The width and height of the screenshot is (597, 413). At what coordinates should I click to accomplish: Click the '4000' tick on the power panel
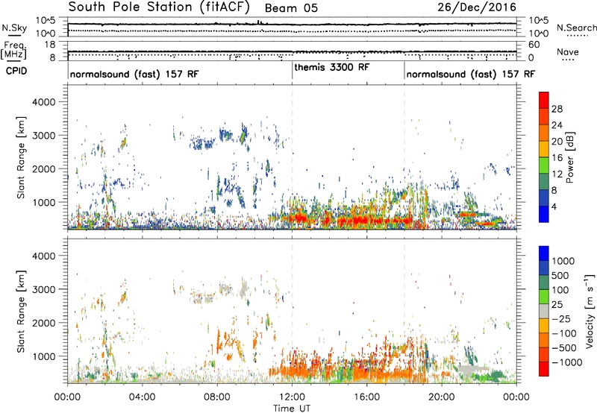(44, 102)
